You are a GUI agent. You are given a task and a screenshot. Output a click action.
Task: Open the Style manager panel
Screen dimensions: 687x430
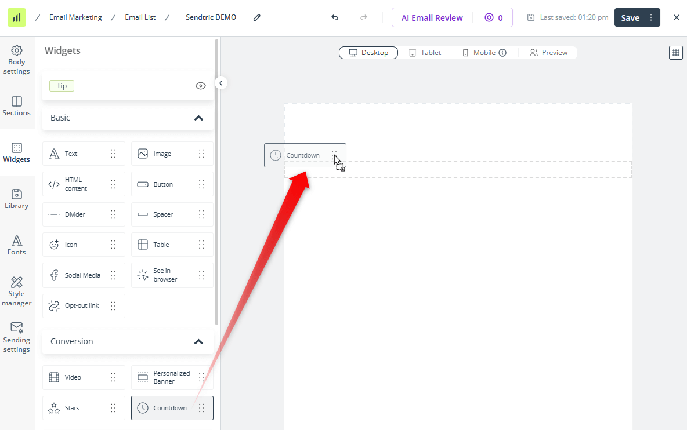17,291
